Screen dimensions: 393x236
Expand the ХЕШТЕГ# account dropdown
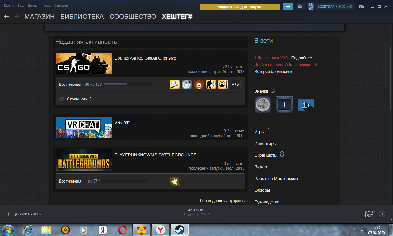(x=328, y=6)
